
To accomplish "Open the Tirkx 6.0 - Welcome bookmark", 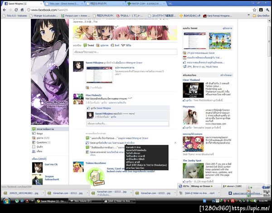I will [x=15, y=16].
